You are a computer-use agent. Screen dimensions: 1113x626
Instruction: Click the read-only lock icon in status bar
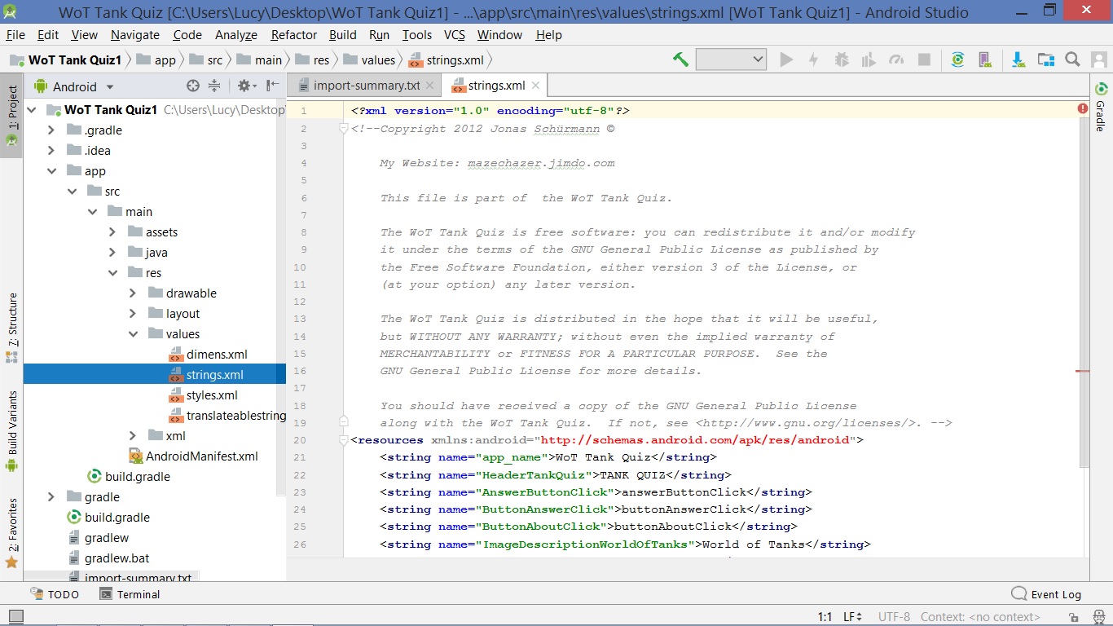point(1075,617)
